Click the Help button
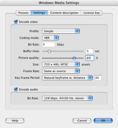The height and width of the screenshot is (128, 118). (15, 121)
